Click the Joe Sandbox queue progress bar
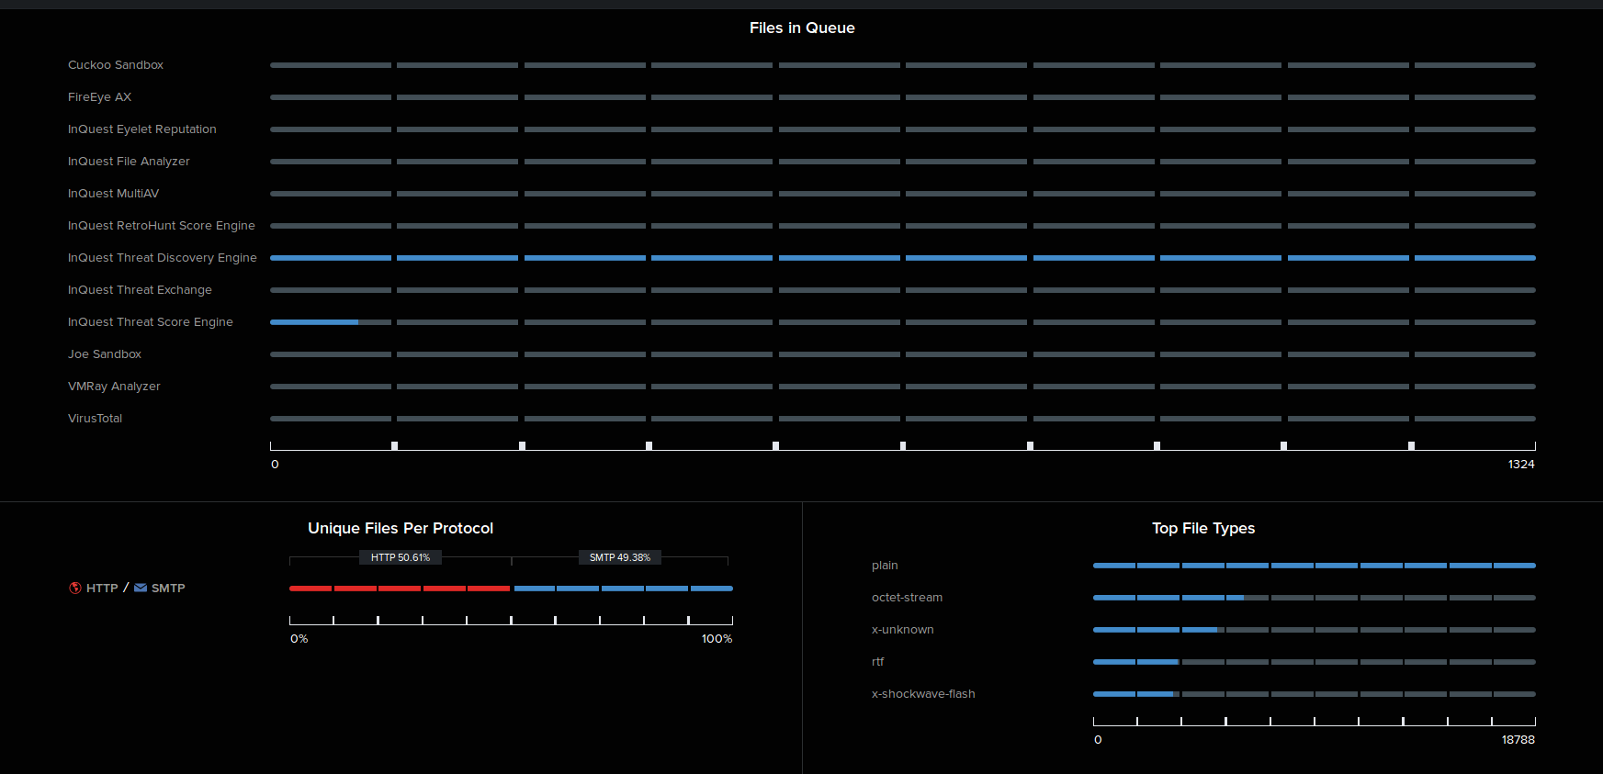Image resolution: width=1603 pixels, height=774 pixels. tap(903, 354)
